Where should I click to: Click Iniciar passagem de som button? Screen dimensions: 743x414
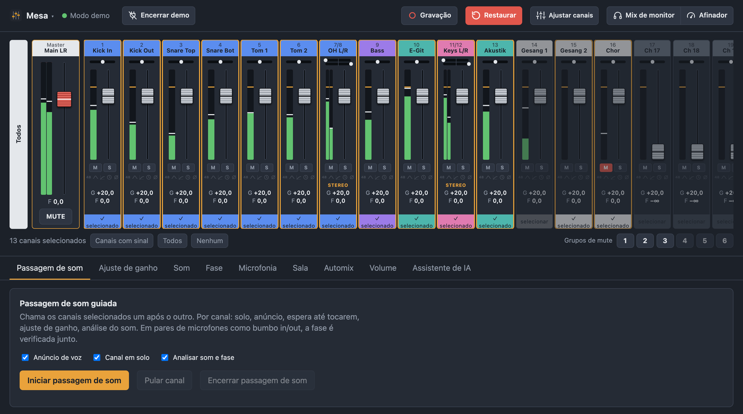point(74,381)
